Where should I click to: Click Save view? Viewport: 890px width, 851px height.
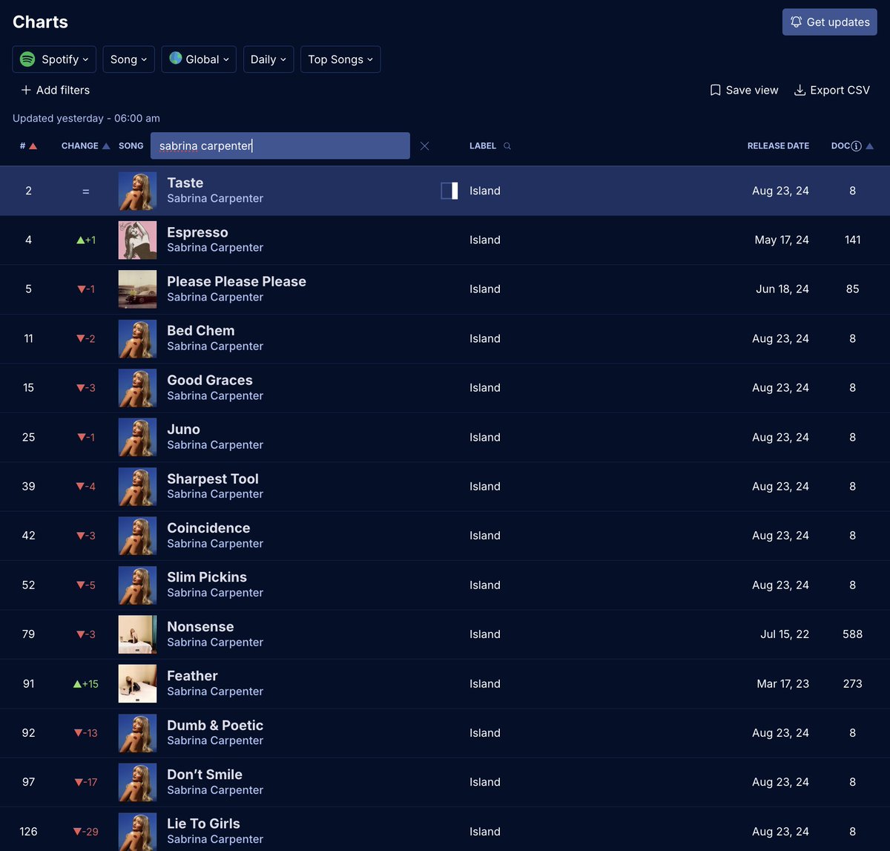(744, 90)
